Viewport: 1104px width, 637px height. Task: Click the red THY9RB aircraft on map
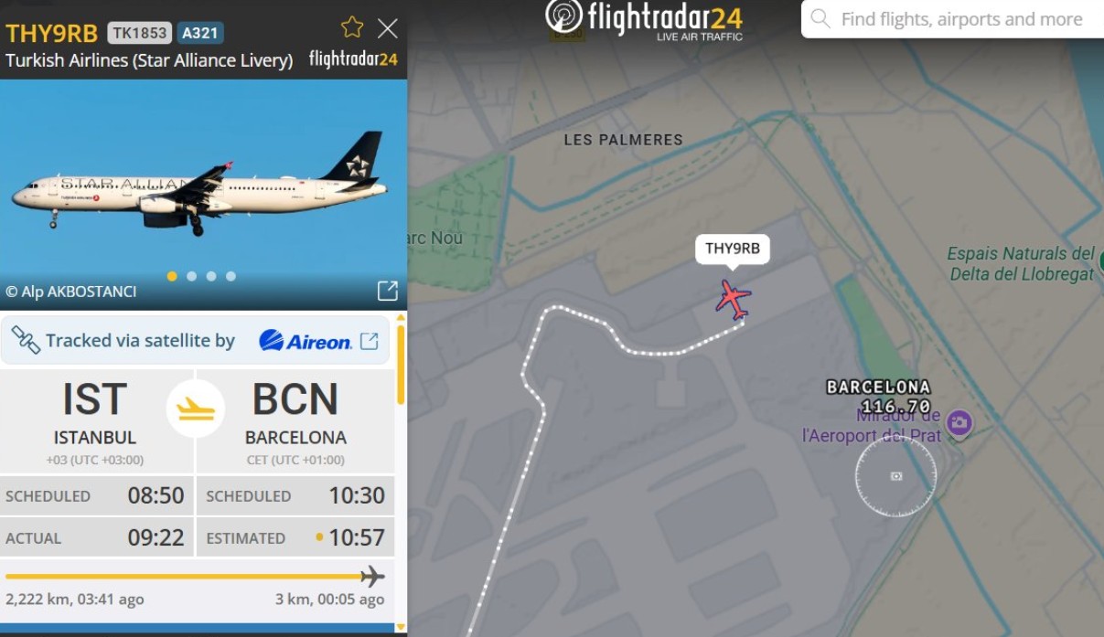734,299
